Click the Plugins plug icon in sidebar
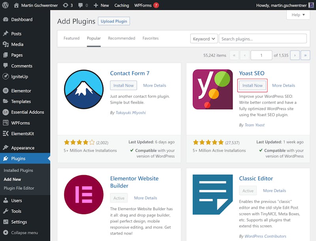This screenshot has width=316, height=241. [6, 159]
